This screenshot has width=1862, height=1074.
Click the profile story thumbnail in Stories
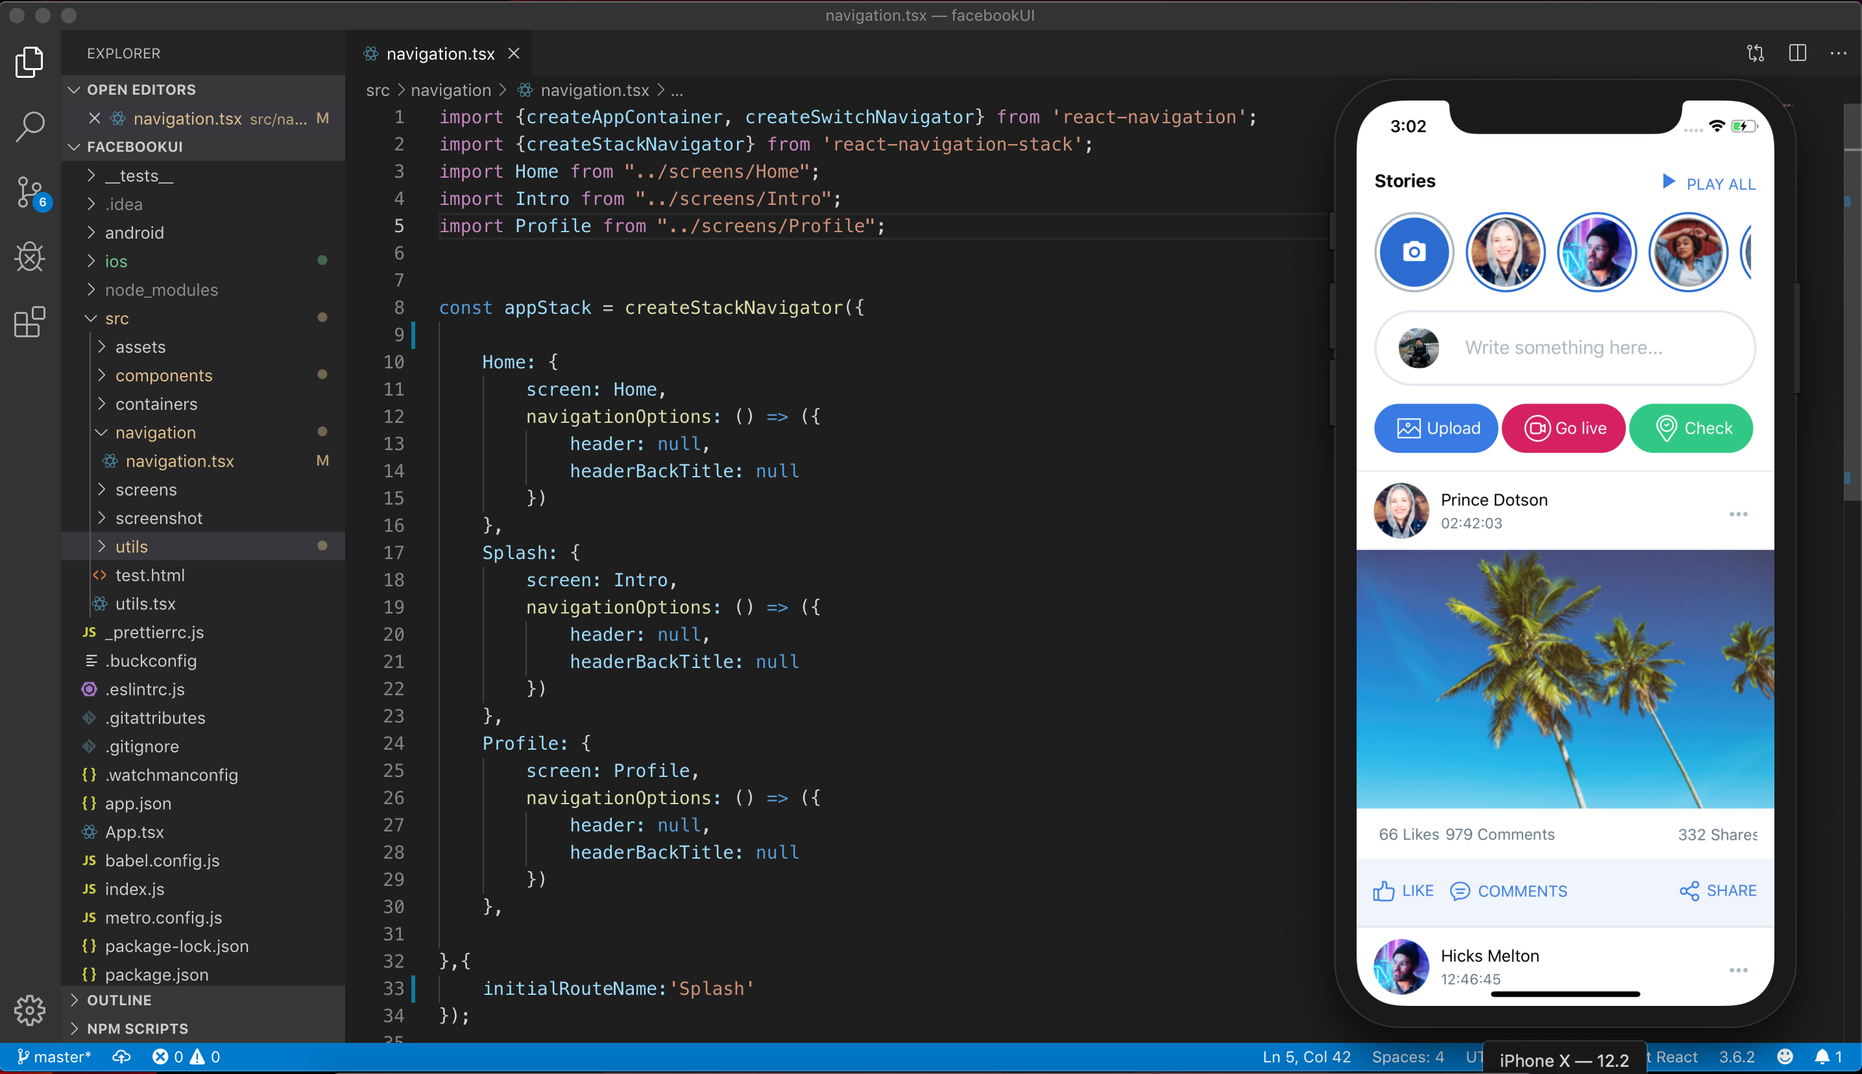tap(1505, 252)
